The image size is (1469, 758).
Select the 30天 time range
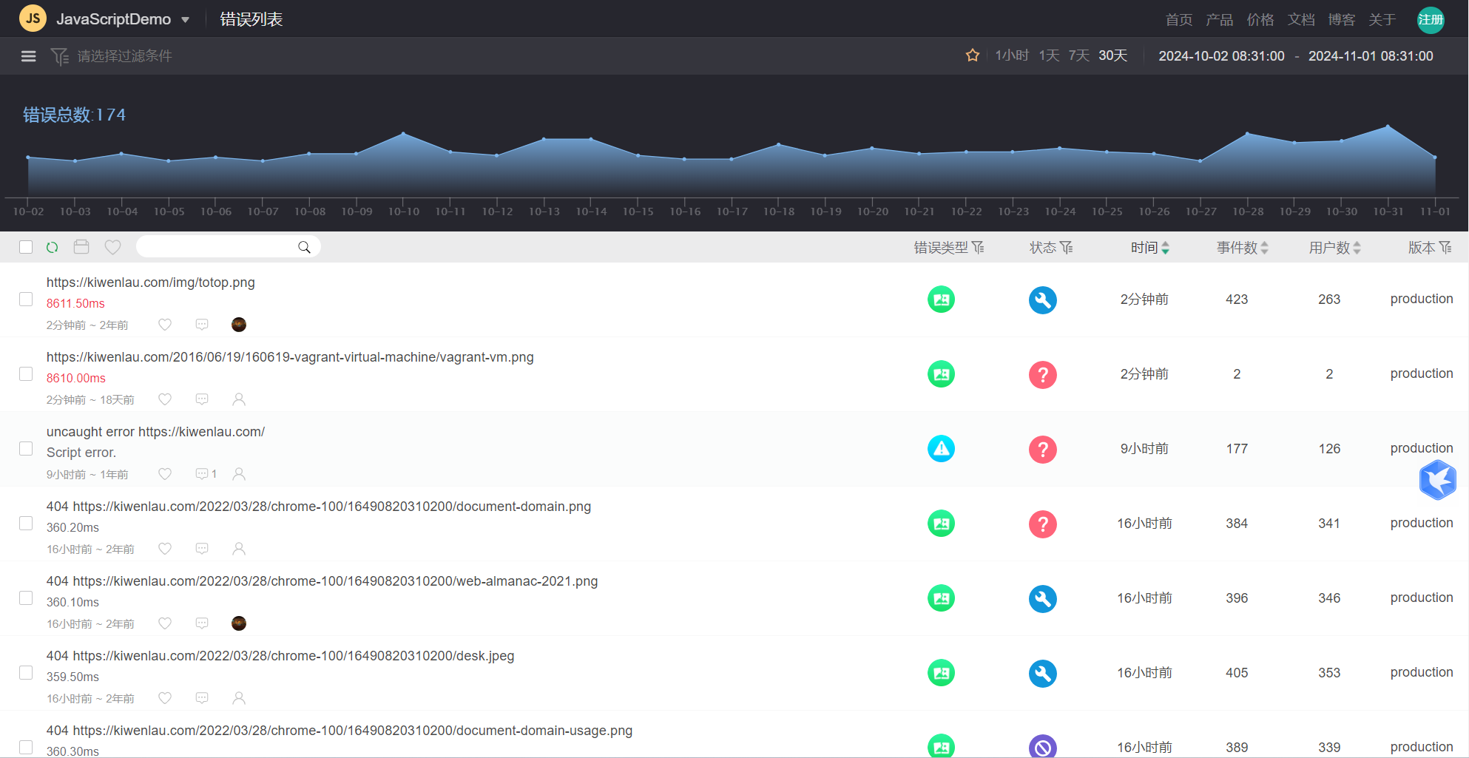click(1112, 56)
